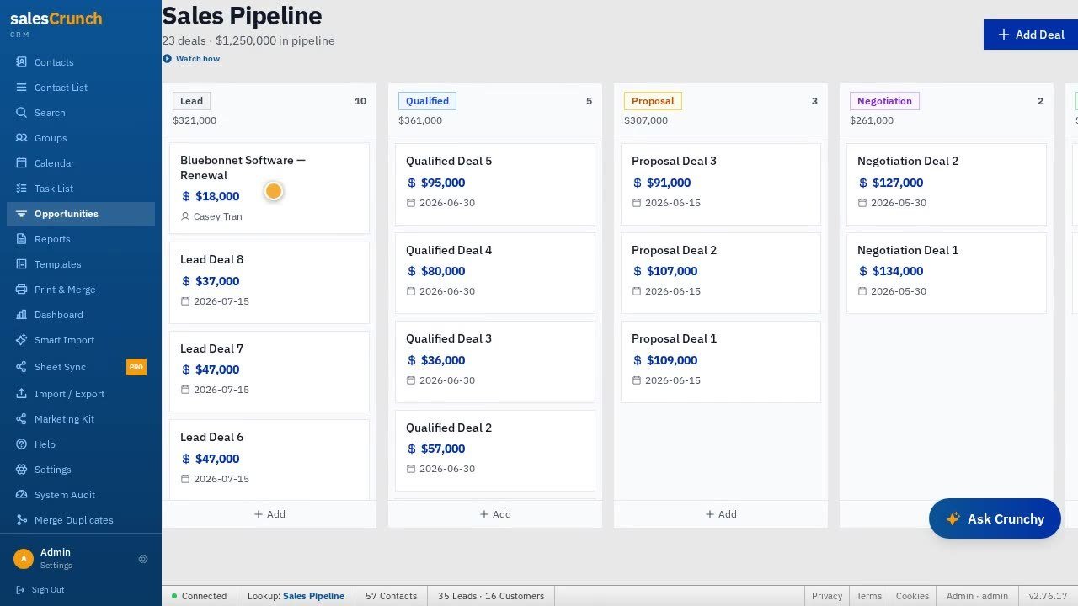Open the Task List icon
1078x606 pixels.
tap(21, 189)
